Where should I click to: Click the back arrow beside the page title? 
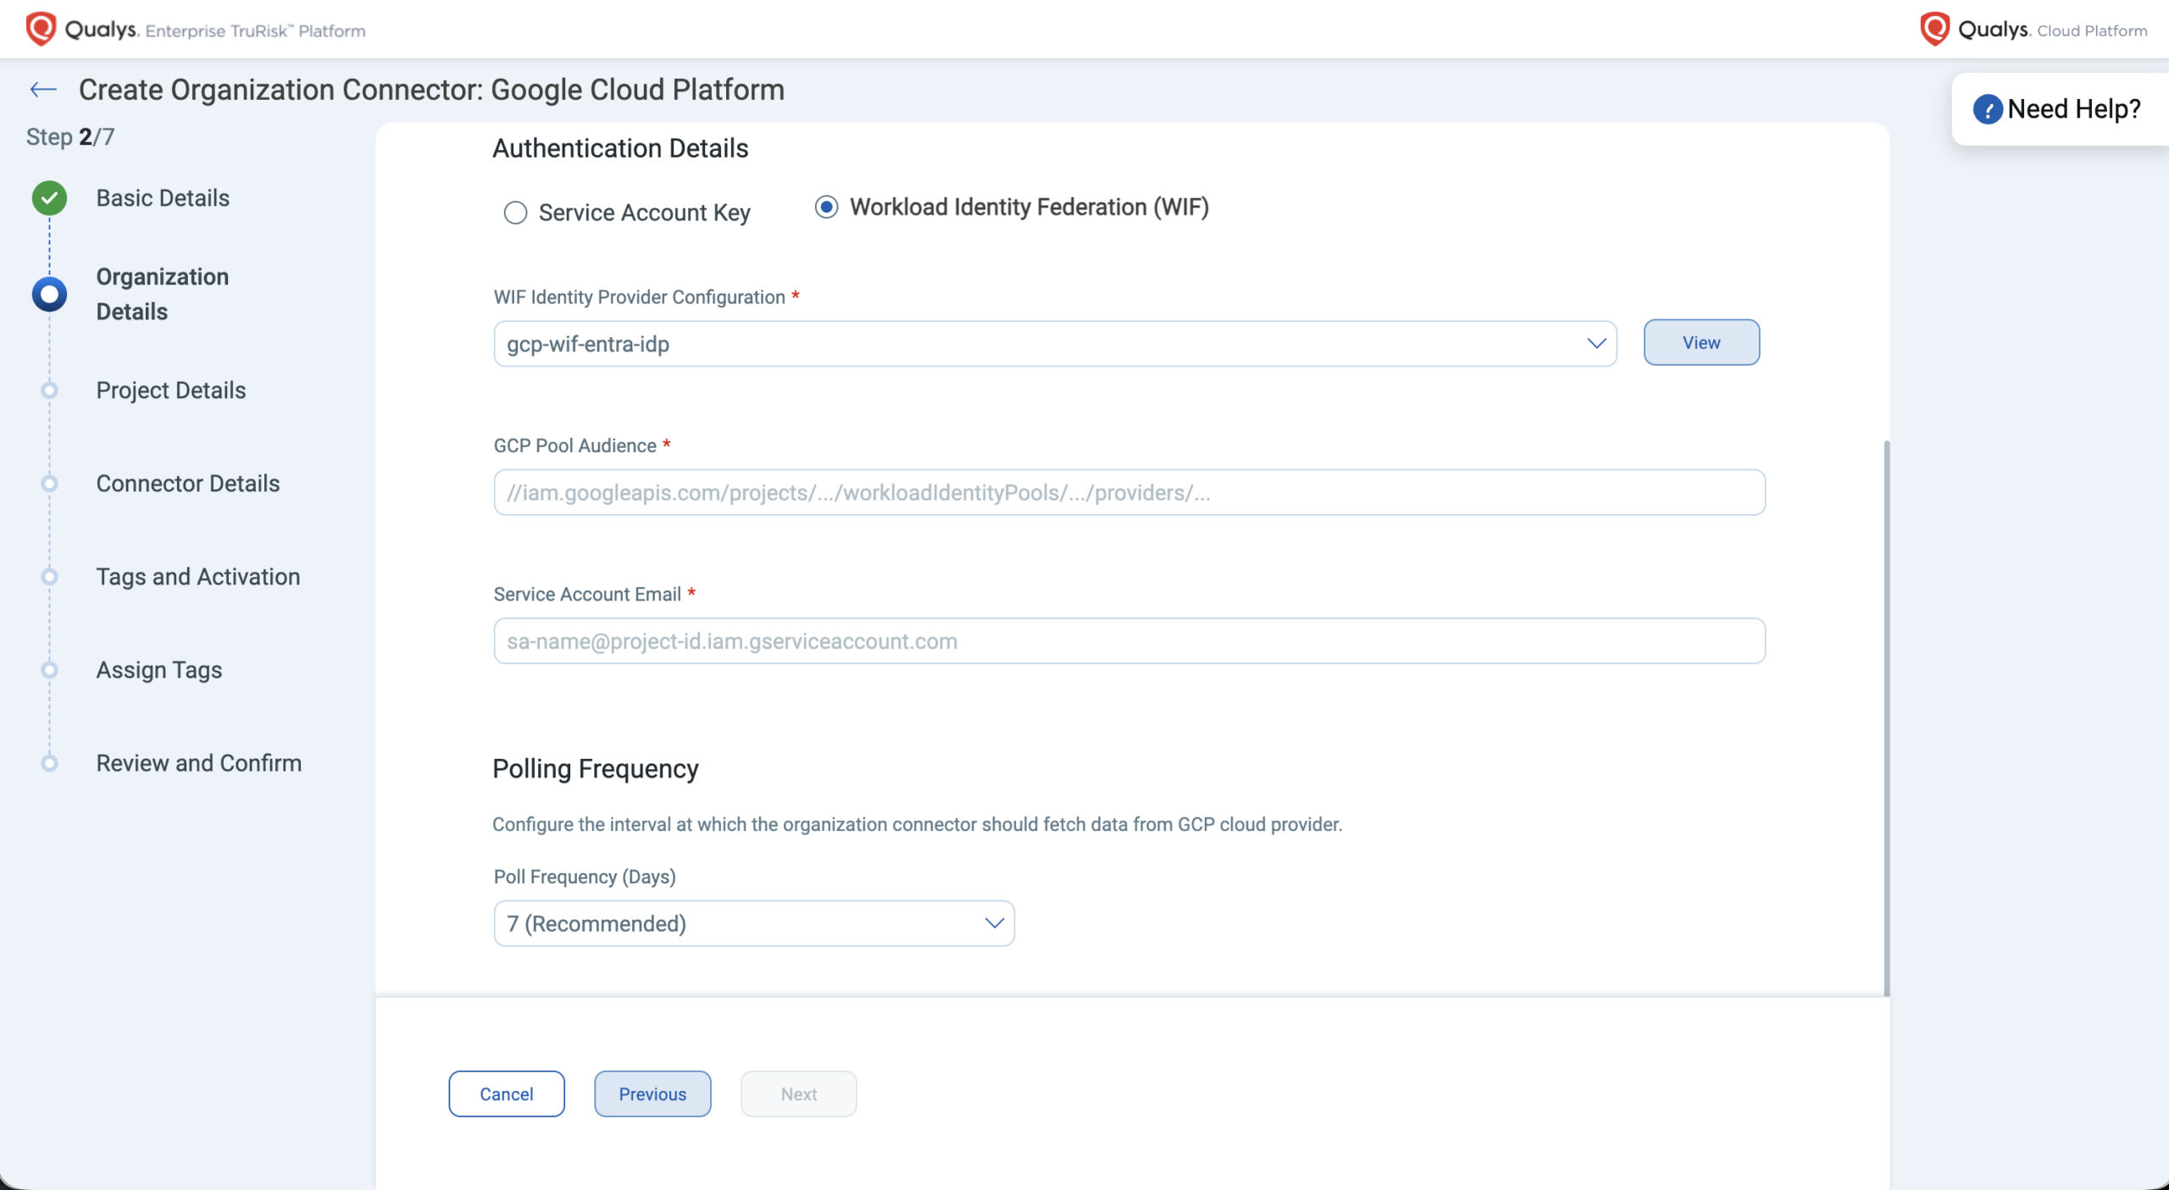[x=43, y=90]
